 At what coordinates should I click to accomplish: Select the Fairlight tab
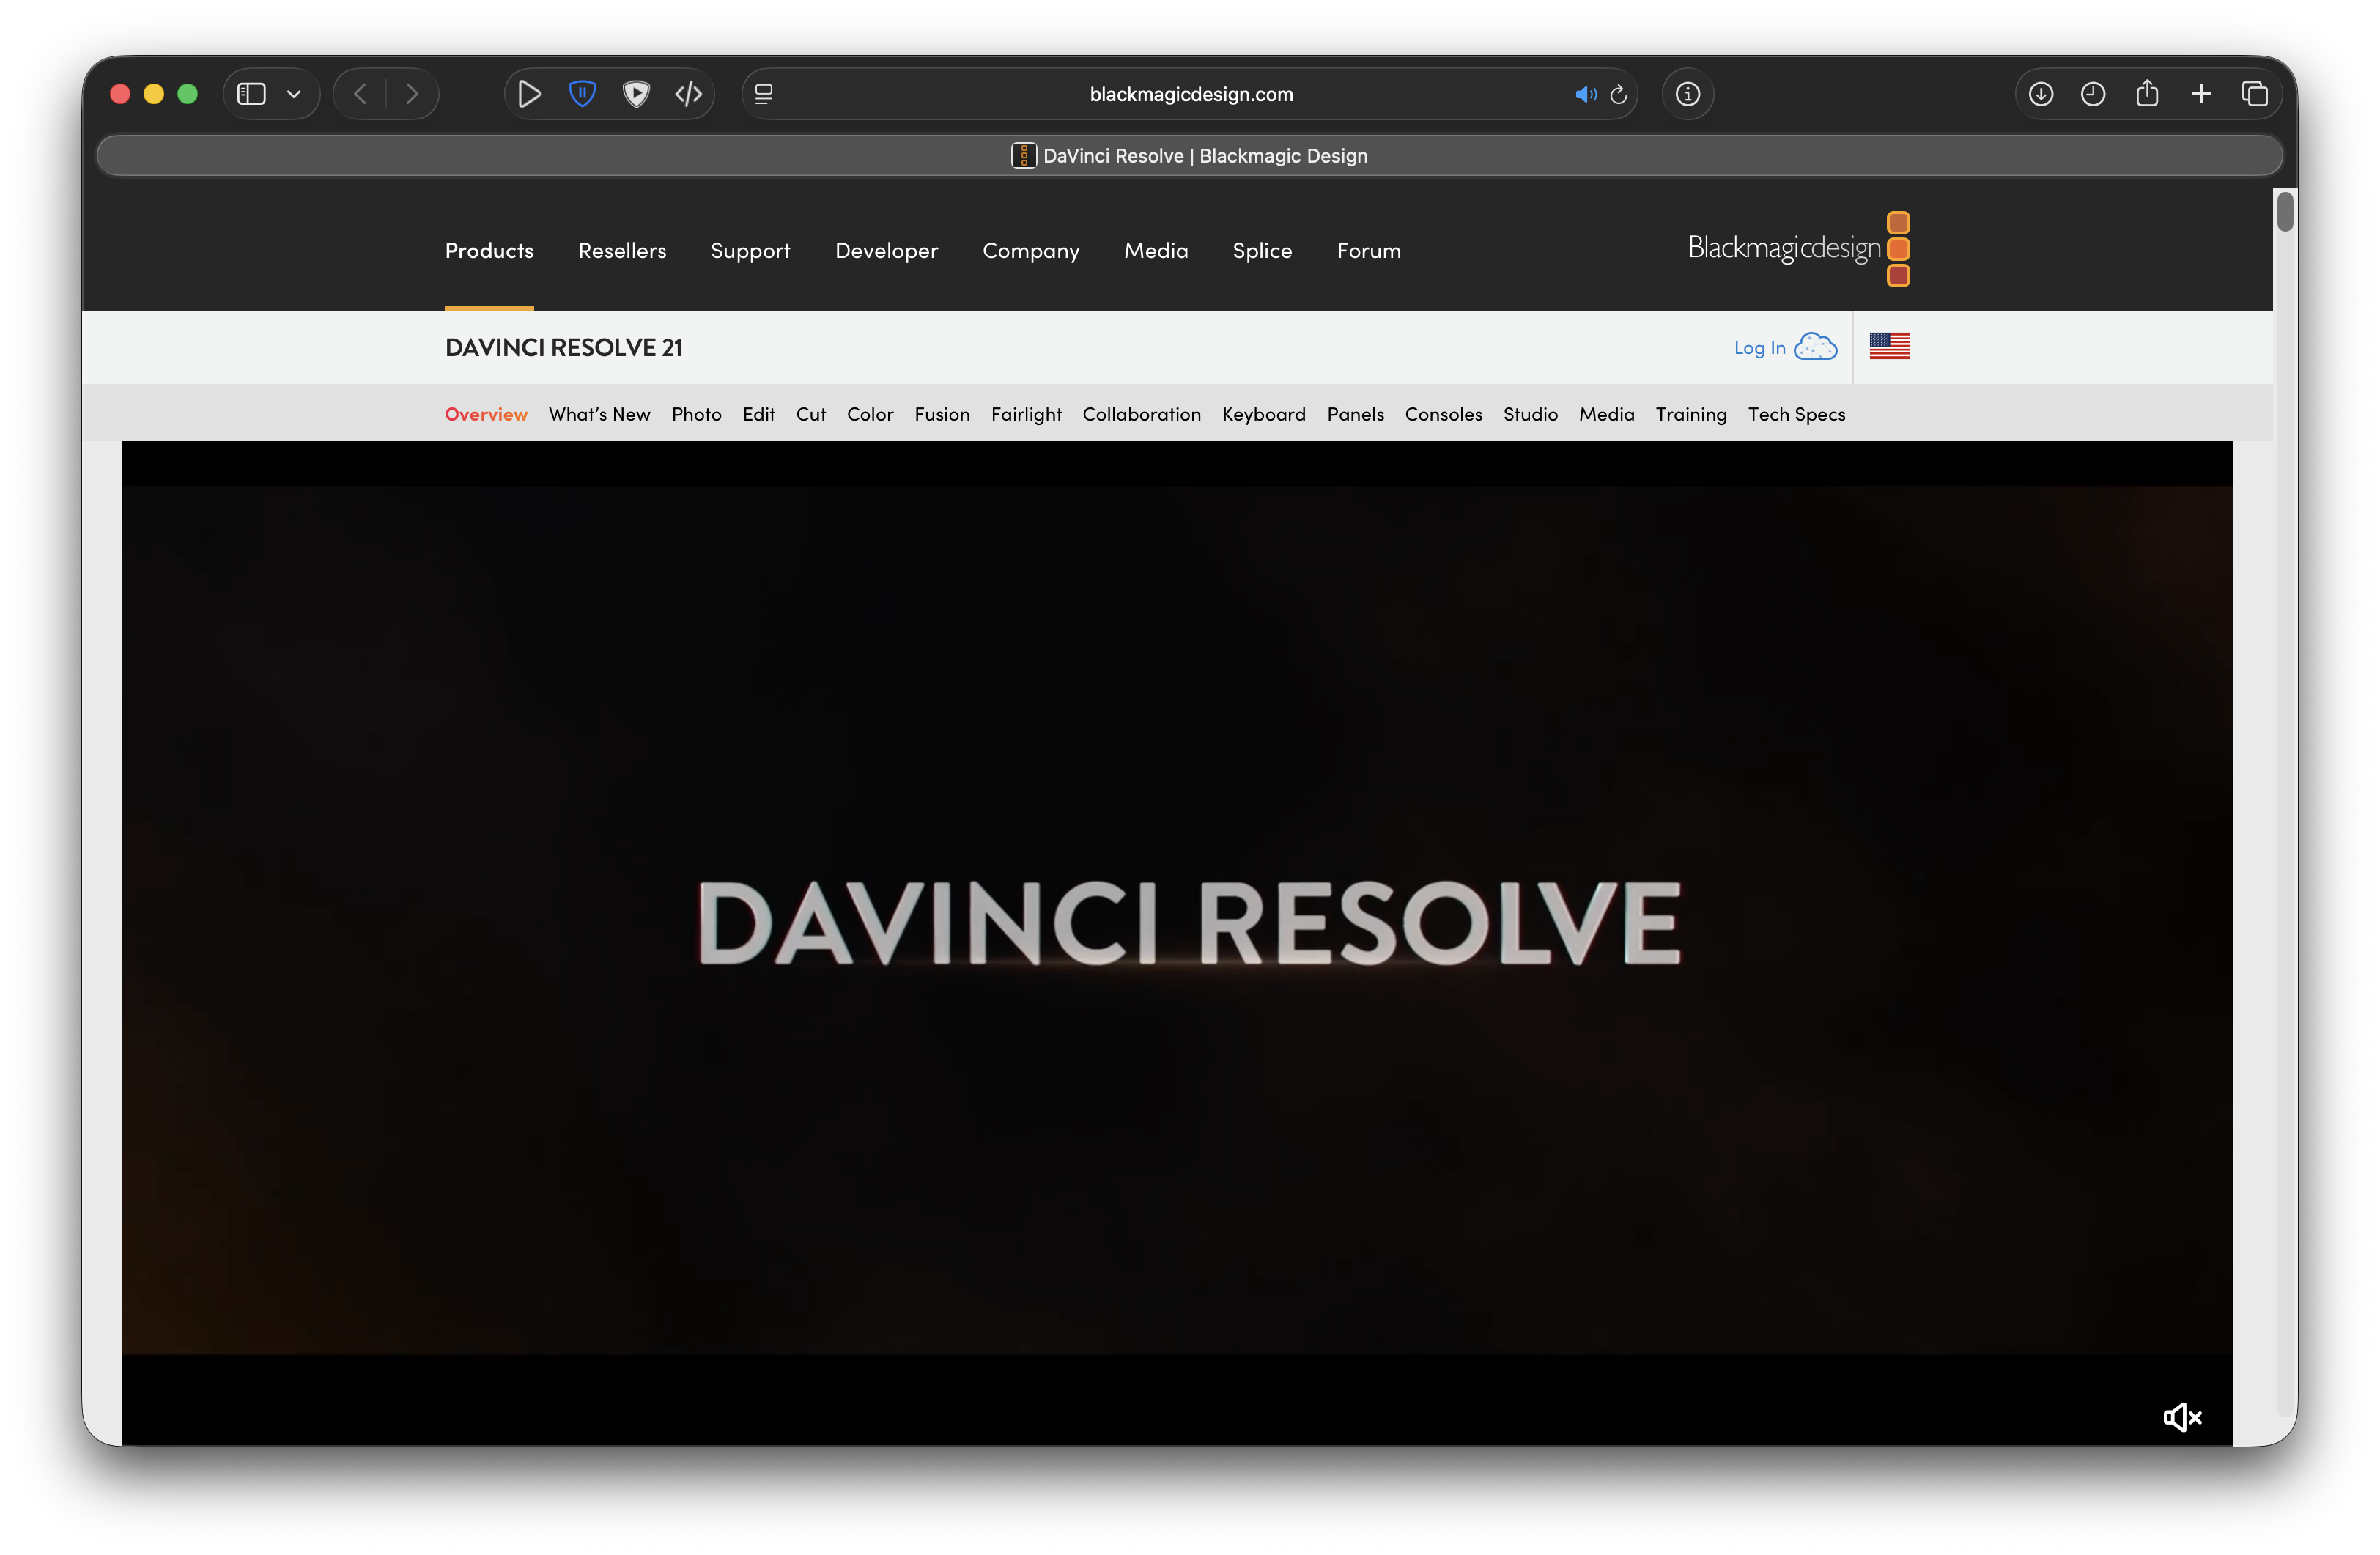[x=1026, y=414]
